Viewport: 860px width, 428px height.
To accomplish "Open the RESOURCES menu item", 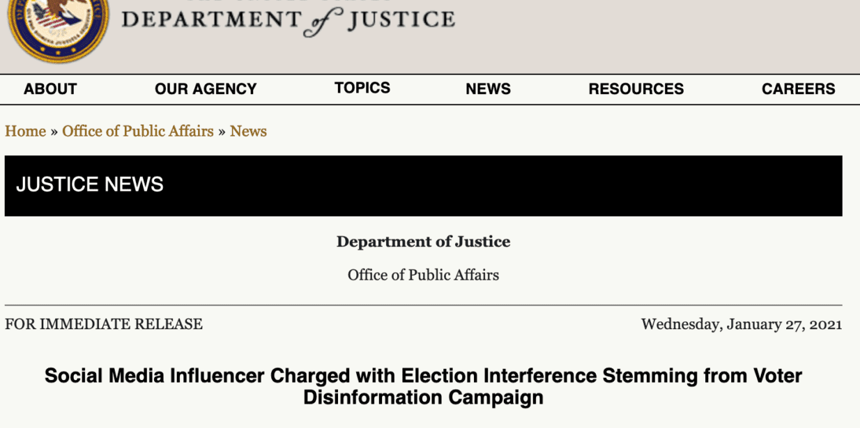I will (636, 89).
